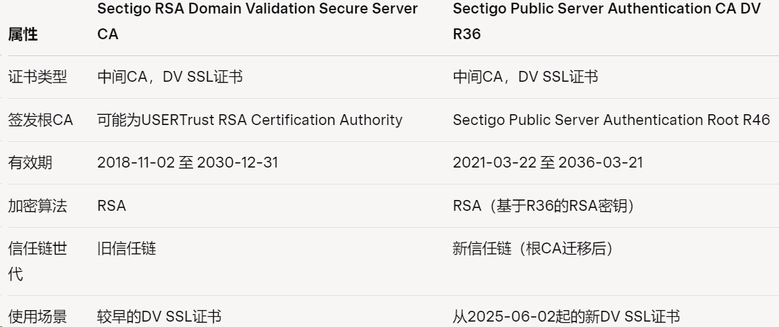Select the 证书类型 row label

[x=37, y=77]
